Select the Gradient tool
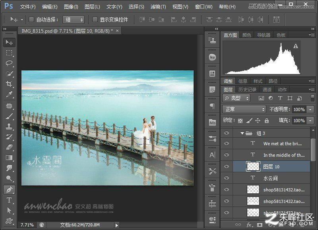 click(9, 158)
